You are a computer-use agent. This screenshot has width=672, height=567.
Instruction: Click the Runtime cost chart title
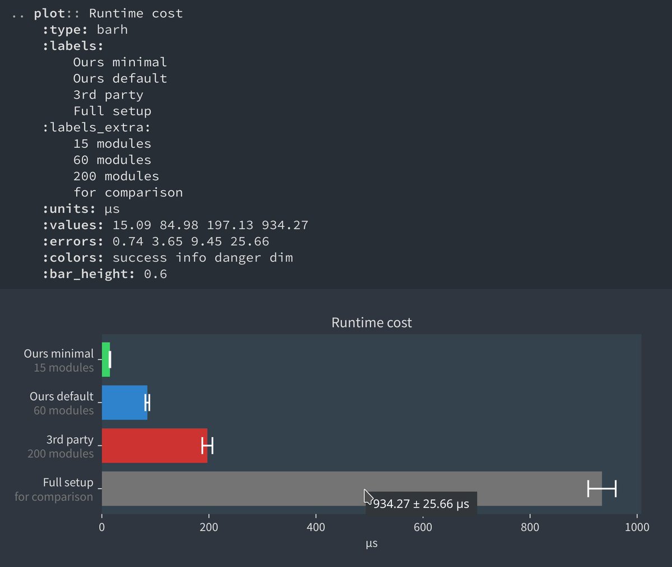371,322
